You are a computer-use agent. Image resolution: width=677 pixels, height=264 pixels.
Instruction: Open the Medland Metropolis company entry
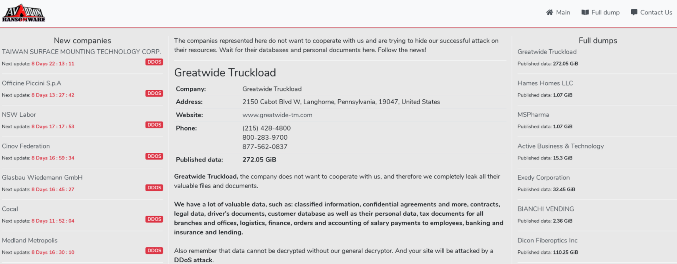coord(30,241)
